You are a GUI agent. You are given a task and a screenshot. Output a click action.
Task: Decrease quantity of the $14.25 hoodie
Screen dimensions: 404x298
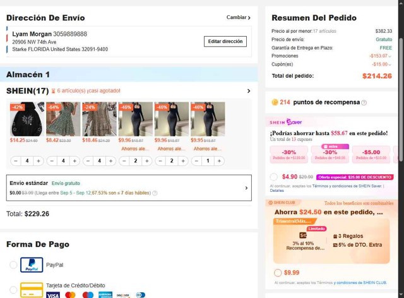16,161
